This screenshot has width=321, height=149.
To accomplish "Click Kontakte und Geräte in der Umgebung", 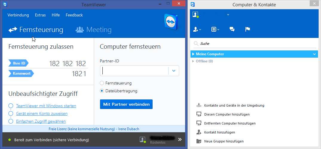I will coord(234,105).
